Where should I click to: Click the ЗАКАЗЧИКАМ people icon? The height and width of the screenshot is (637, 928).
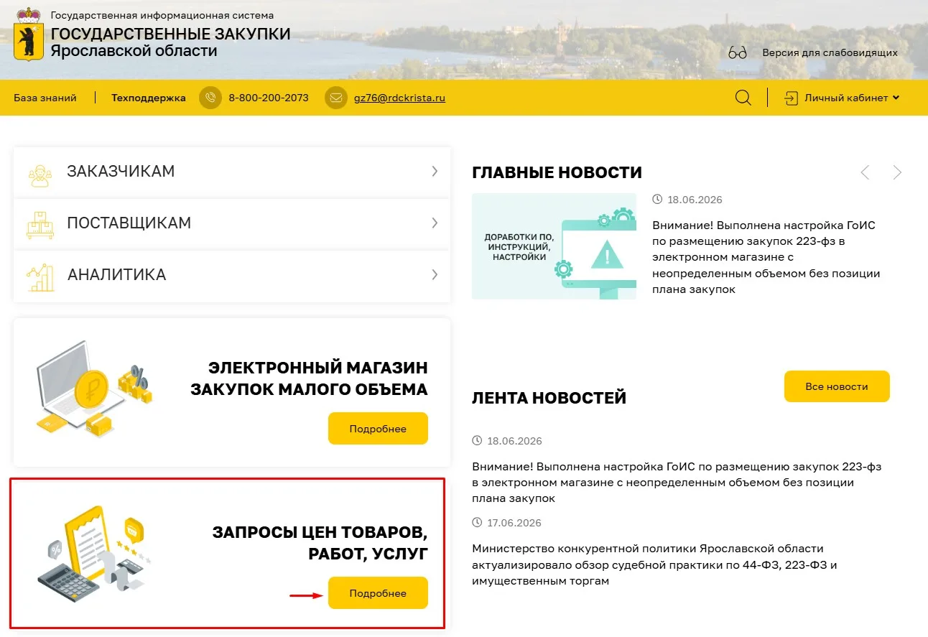pos(40,175)
